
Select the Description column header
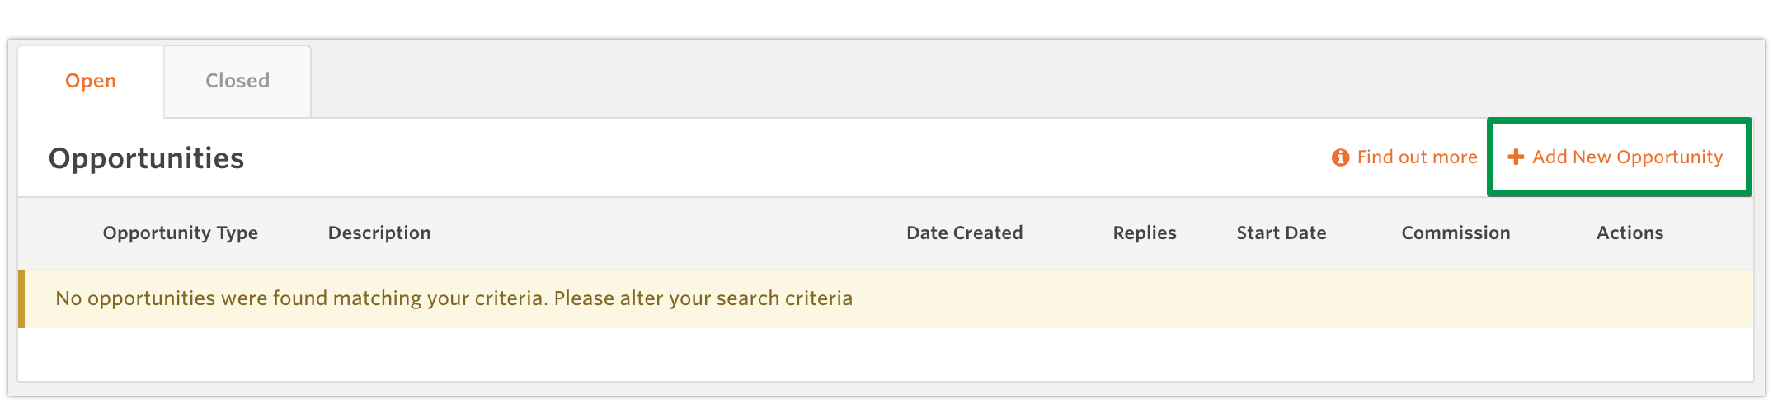tap(379, 233)
